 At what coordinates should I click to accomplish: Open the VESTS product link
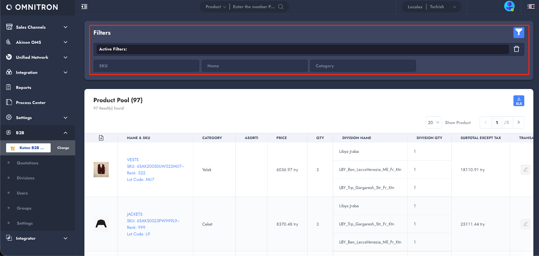point(133,160)
